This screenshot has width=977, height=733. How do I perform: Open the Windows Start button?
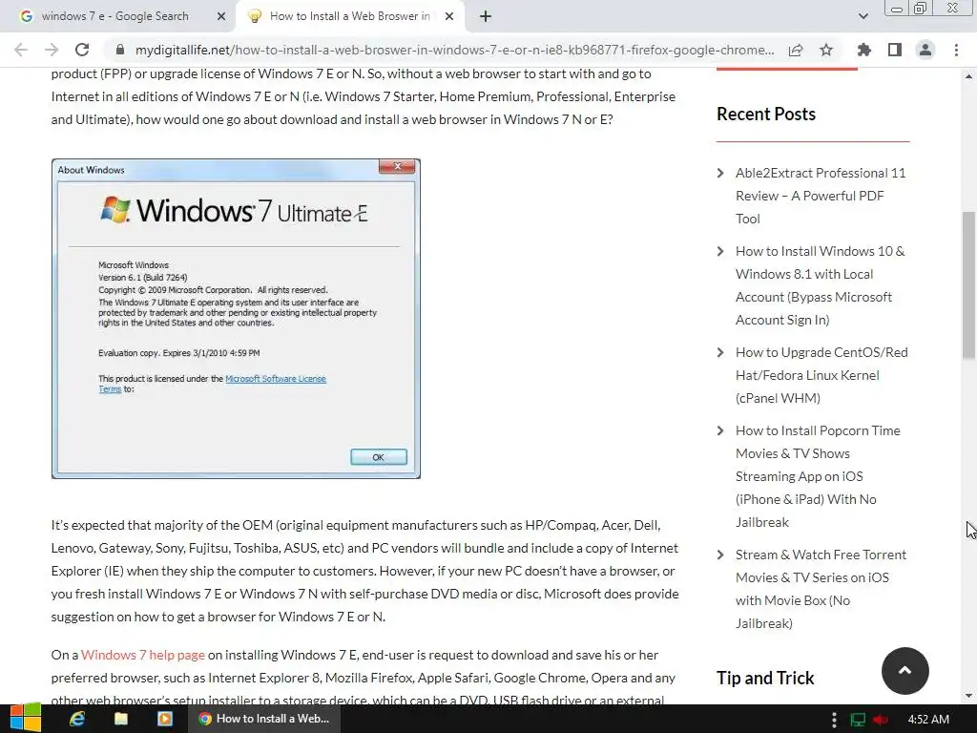coord(26,719)
